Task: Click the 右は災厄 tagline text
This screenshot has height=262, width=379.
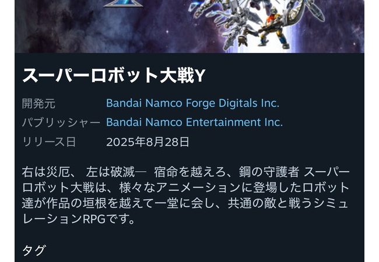Action: click(46, 172)
